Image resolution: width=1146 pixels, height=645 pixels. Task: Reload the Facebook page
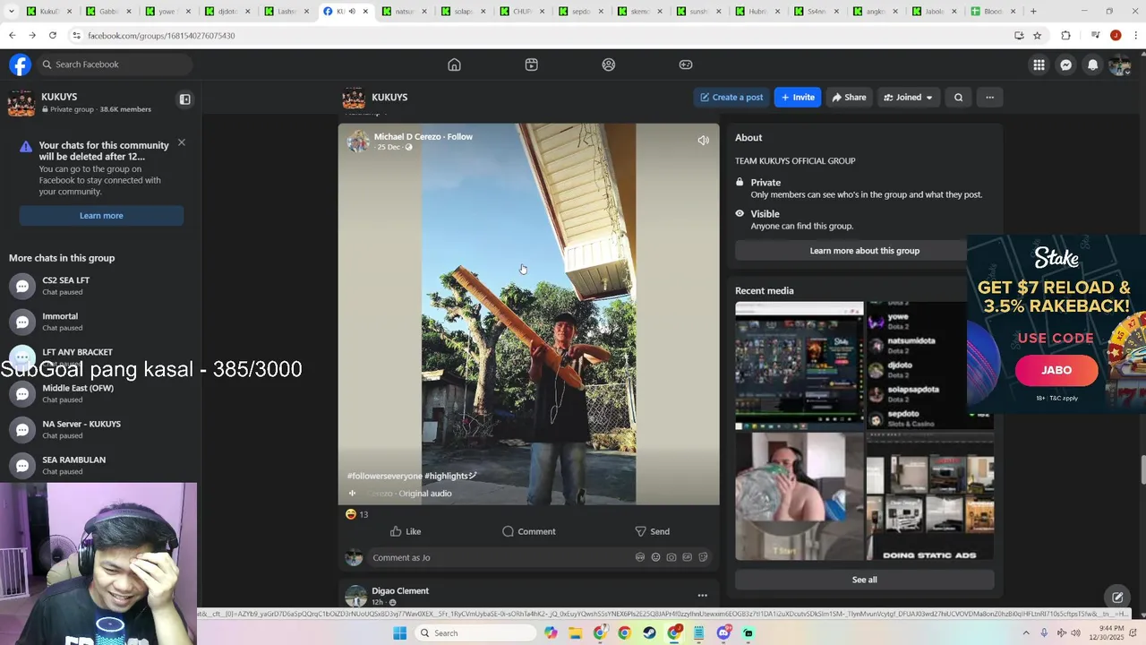[x=53, y=36]
